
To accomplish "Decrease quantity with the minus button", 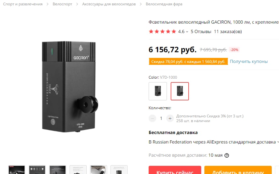I will coord(152,118).
